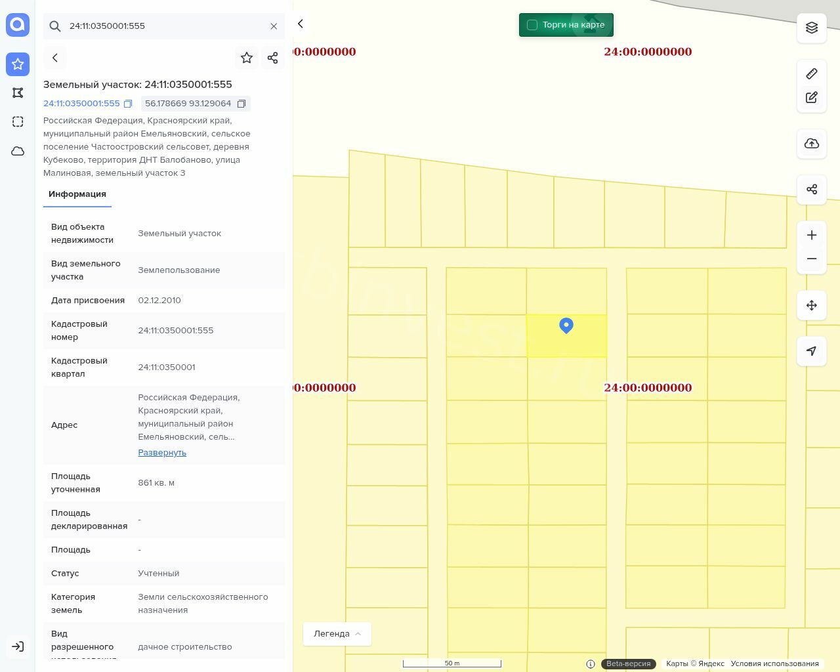Screen dimensions: 840x672
Task: Open the 'Условия использования' link
Action: pyautogui.click(x=774, y=663)
